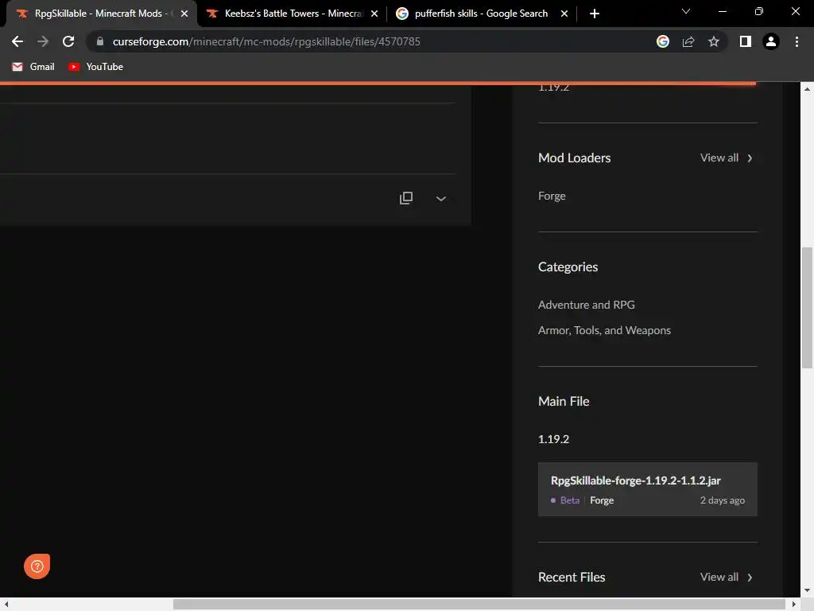Open the Google icon in address bar
Image resolution: width=814 pixels, height=611 pixels.
click(662, 41)
